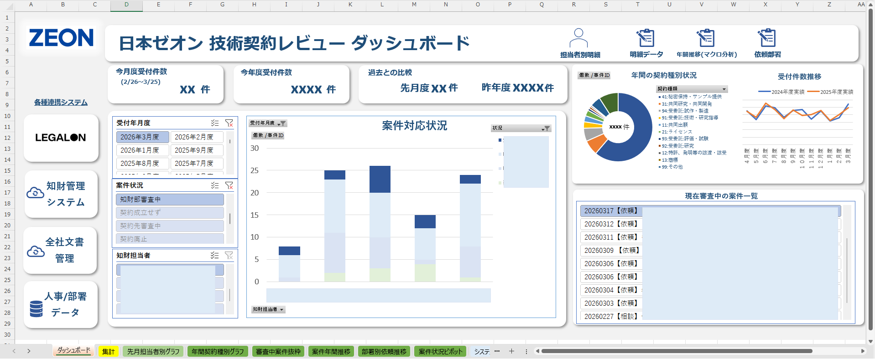Select 2025年7月度 in the slicer
This screenshot has height=359, width=875.
(x=197, y=164)
